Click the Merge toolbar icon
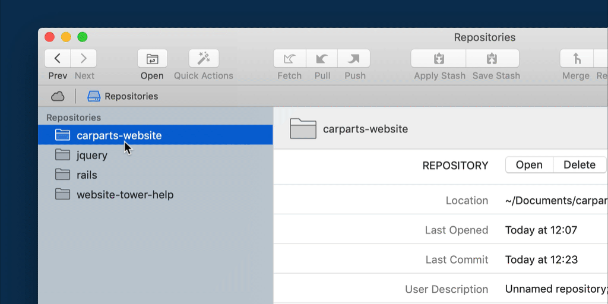 pos(576,58)
